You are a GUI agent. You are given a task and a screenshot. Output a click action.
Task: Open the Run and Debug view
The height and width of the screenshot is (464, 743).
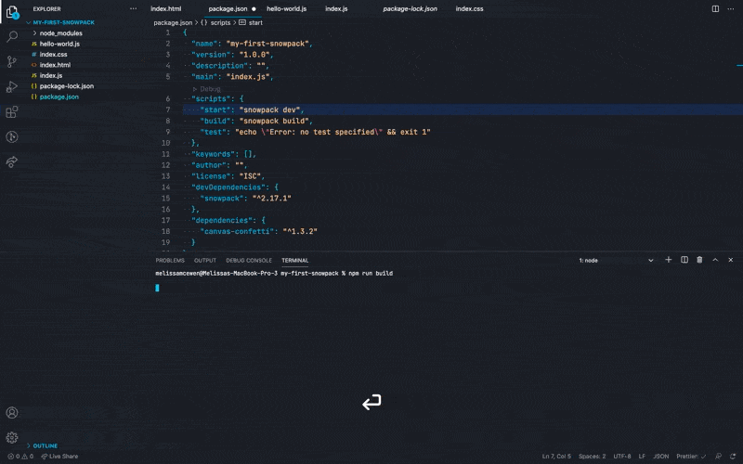click(x=12, y=86)
